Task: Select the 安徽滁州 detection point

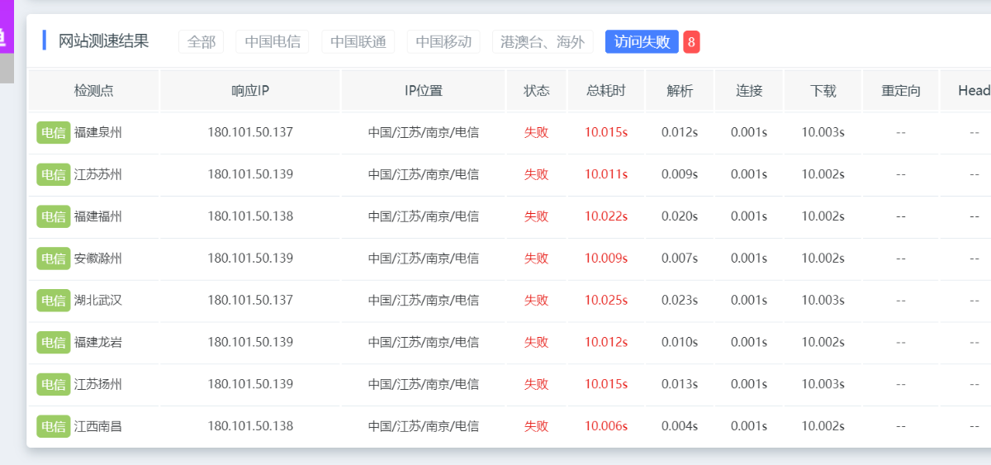Action: coord(98,259)
